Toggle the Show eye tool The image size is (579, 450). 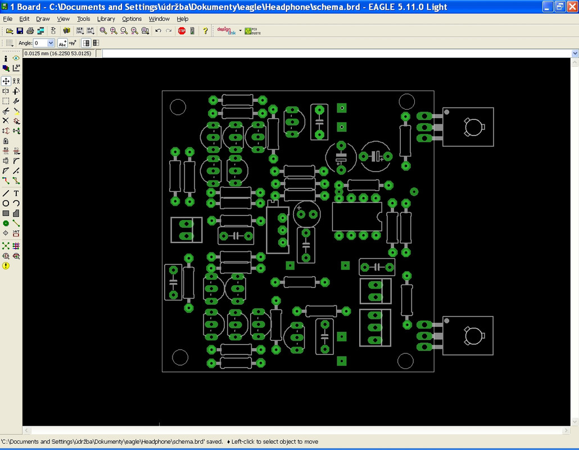coord(16,58)
